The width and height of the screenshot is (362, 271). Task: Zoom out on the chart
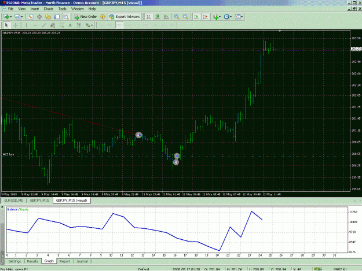tap(185, 17)
